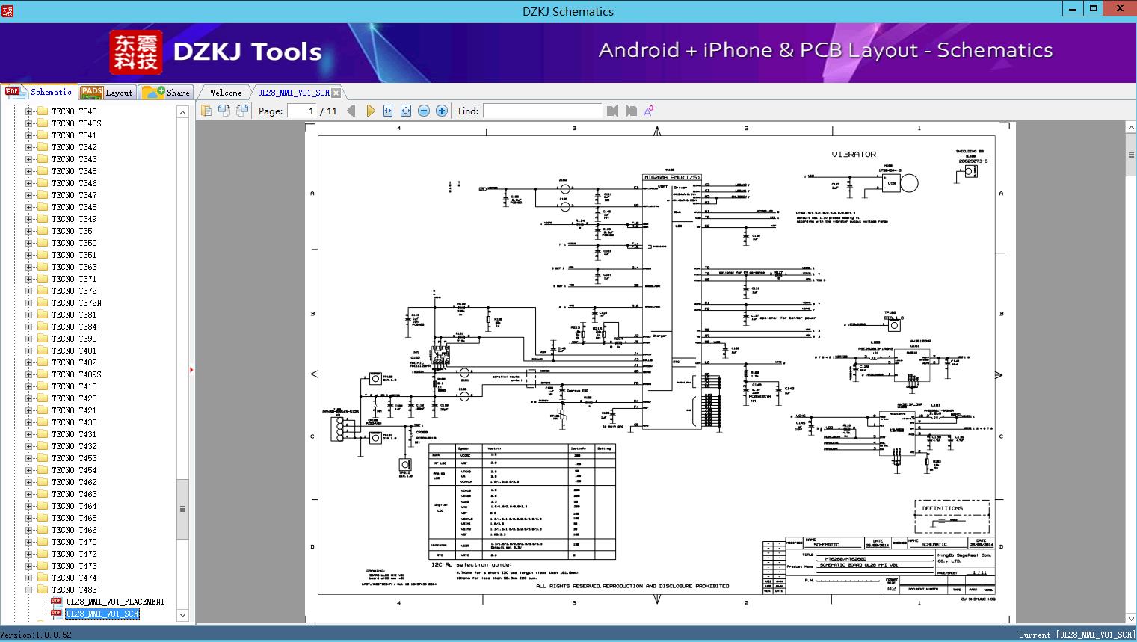The image size is (1137, 642).
Task: Open UL28_MMI_V01_PLACEMENT PDF file
Action: click(115, 602)
